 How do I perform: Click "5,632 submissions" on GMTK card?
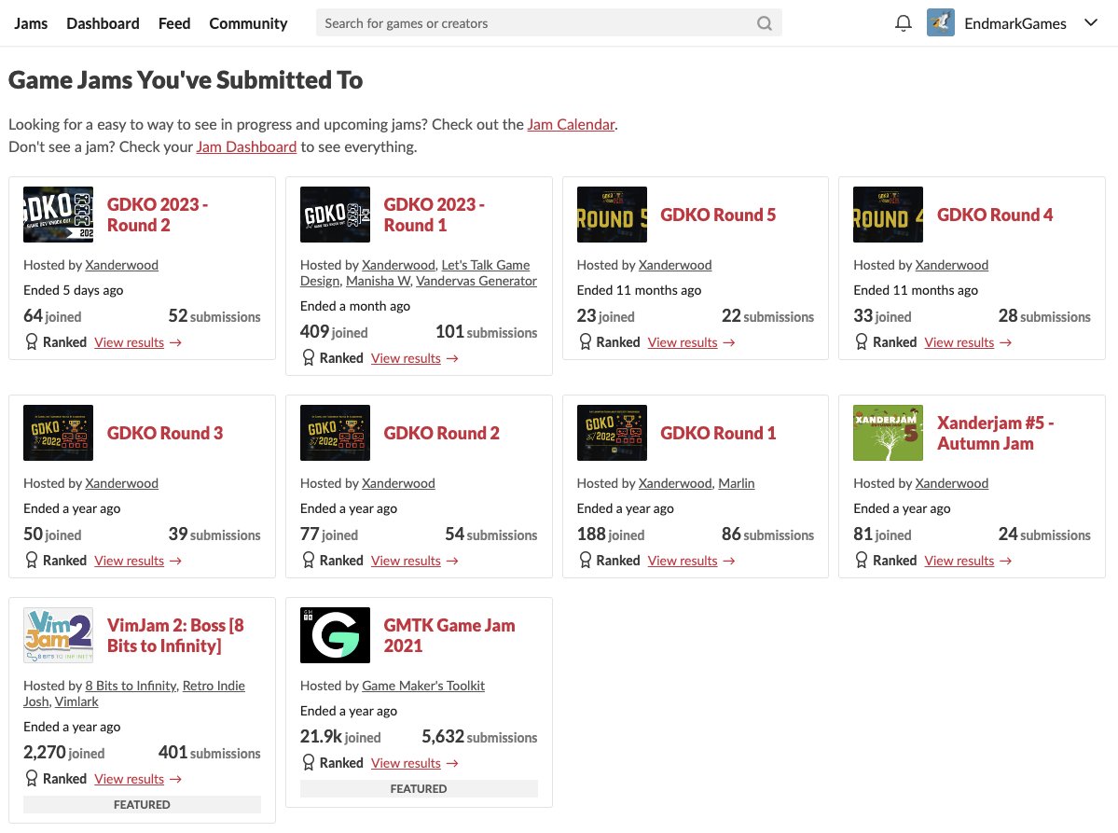click(479, 737)
